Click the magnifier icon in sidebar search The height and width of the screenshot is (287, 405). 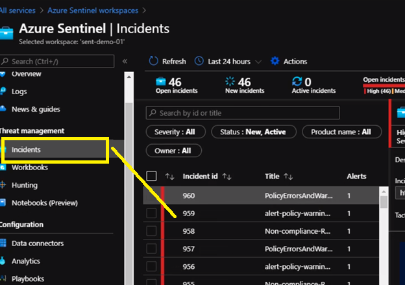(x=5, y=61)
